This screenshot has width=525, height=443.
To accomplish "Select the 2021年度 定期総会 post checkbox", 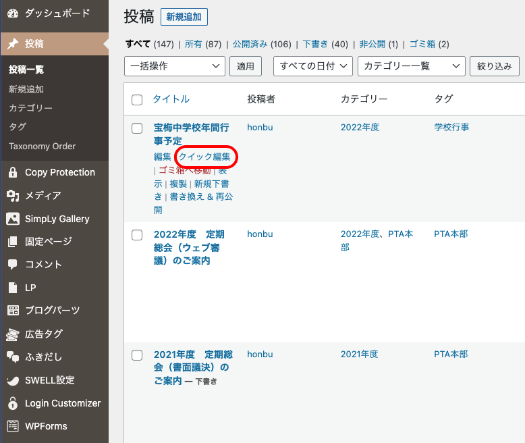I will point(137,355).
